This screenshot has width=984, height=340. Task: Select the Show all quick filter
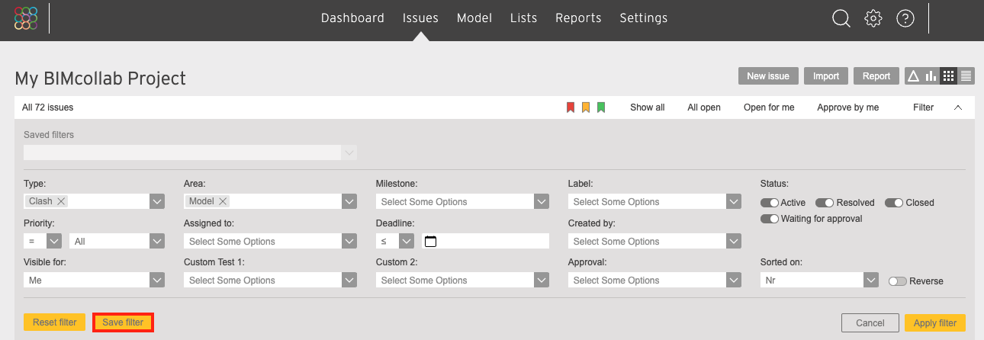[x=647, y=107]
